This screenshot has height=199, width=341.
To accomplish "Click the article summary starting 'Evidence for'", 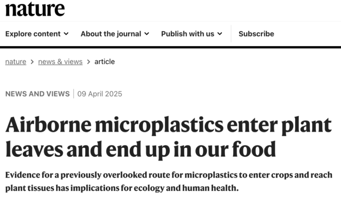I will point(169,181).
